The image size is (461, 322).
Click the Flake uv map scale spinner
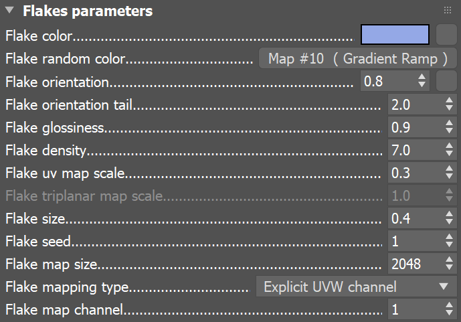coord(448,173)
